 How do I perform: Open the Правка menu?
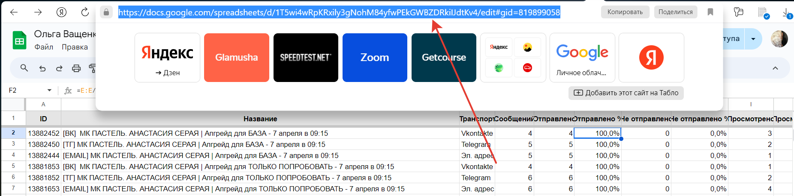pos(75,47)
